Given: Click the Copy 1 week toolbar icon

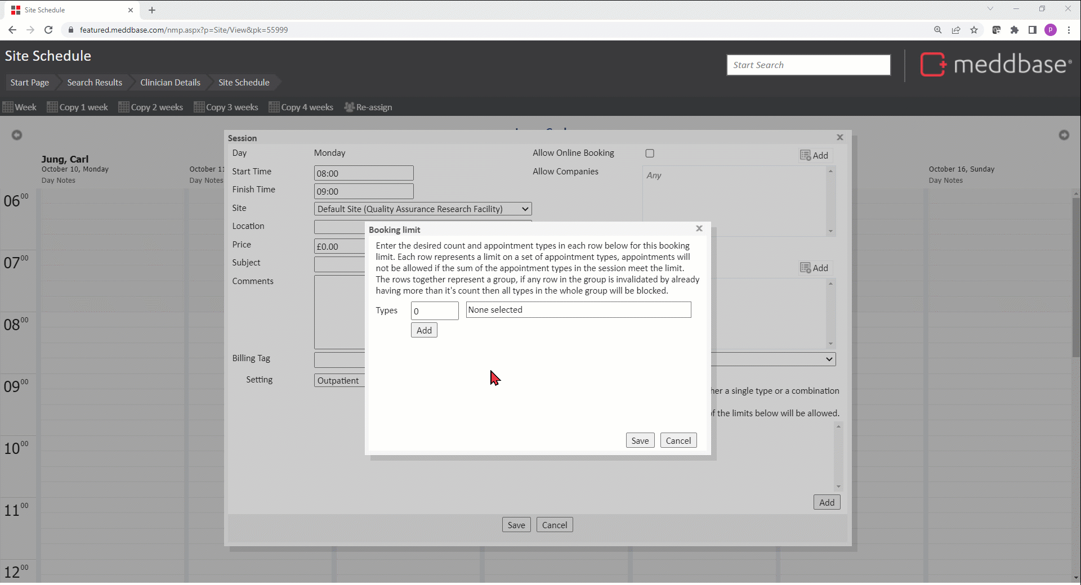Looking at the screenshot, I should pyautogui.click(x=52, y=107).
